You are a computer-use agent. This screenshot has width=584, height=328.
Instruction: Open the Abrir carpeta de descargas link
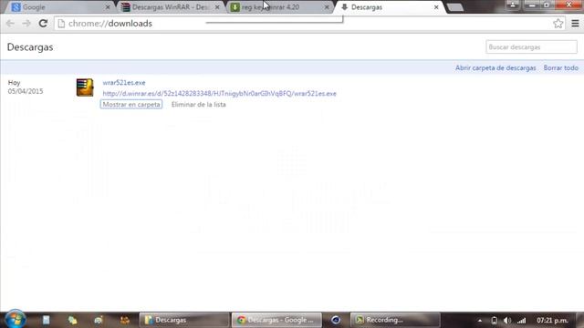495,68
